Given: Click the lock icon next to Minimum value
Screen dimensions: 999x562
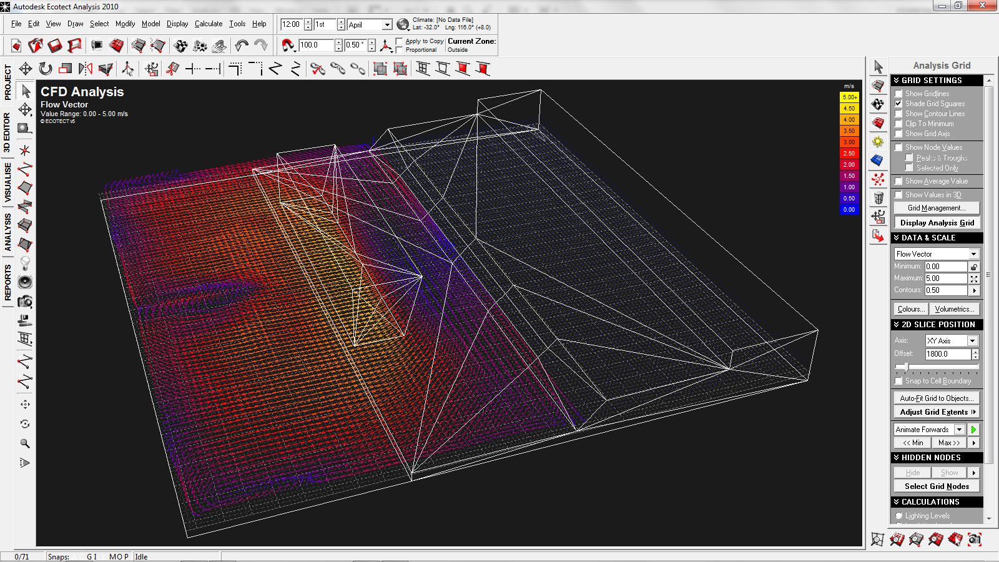Looking at the screenshot, I should (974, 267).
